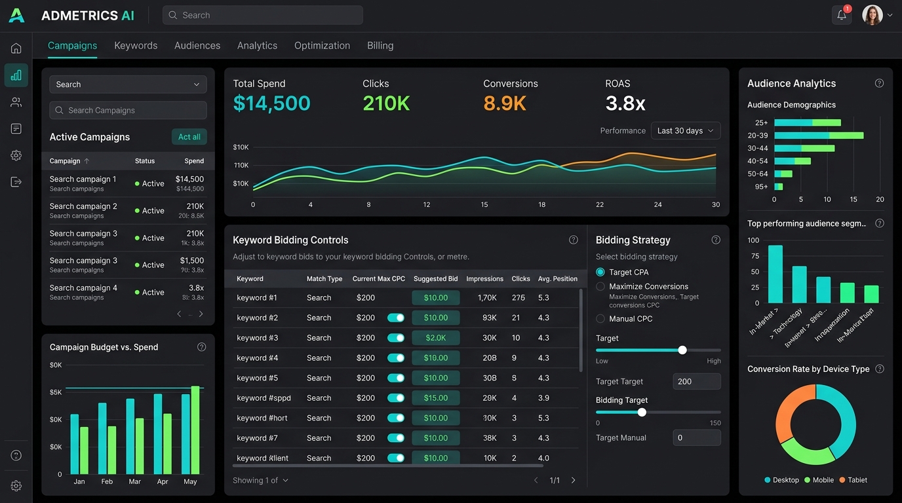Click the Act all button

pos(189,137)
